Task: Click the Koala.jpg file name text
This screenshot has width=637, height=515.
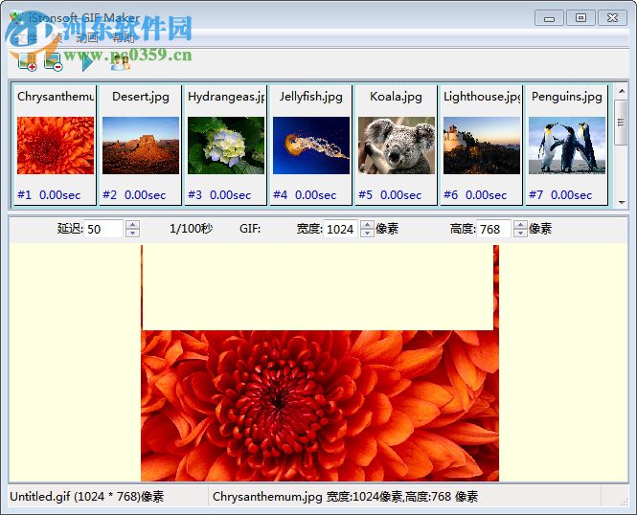Action: pyautogui.click(x=397, y=97)
